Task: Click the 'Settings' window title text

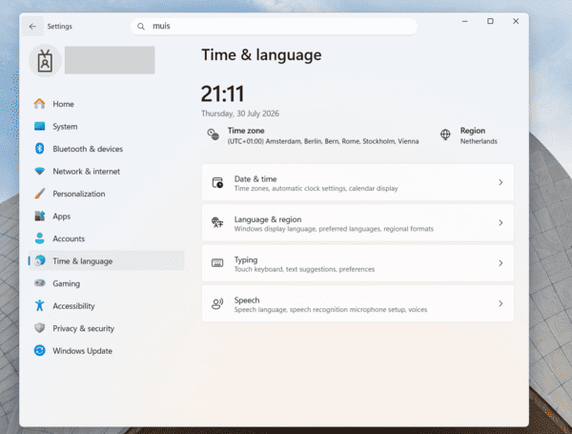Action: click(x=60, y=27)
